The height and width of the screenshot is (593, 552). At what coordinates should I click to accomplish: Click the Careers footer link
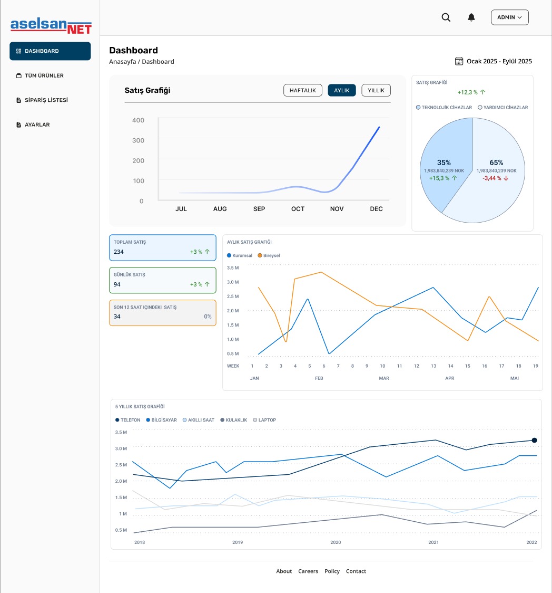(x=308, y=571)
